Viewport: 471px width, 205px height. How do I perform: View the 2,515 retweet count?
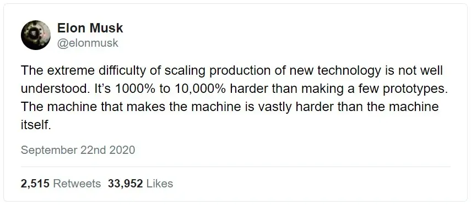[x=35, y=184]
